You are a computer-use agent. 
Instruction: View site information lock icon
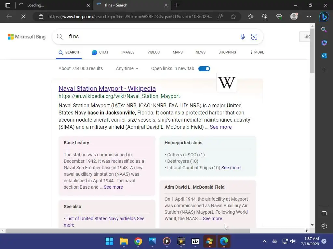pyautogui.click(x=41, y=17)
